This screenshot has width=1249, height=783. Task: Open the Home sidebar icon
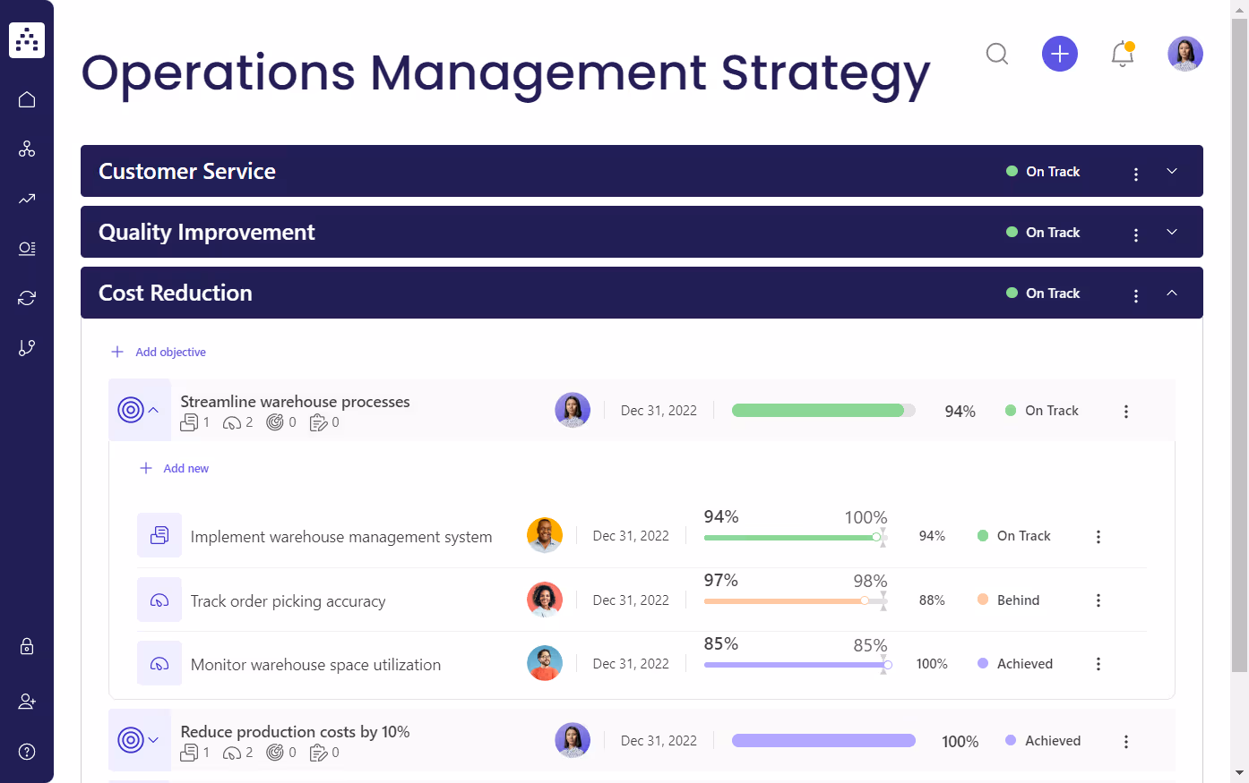point(26,99)
